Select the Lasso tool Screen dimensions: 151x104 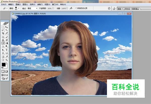click(x=3, y=30)
